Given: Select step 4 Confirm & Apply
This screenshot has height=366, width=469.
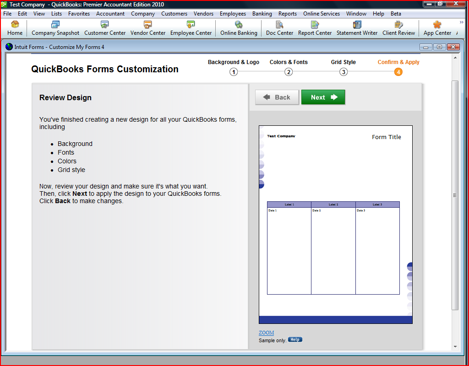Looking at the screenshot, I should (398, 72).
